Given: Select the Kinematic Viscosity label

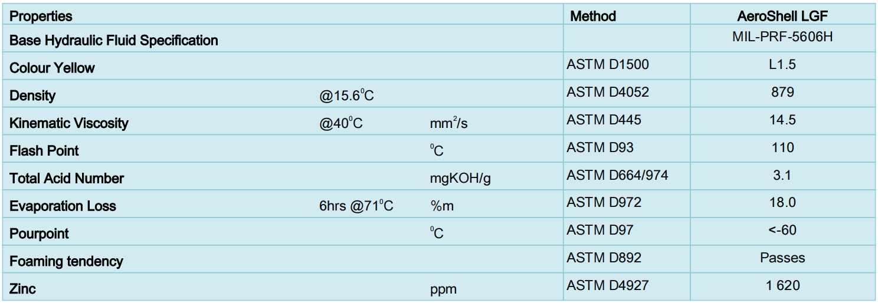Looking at the screenshot, I should click(x=68, y=123).
